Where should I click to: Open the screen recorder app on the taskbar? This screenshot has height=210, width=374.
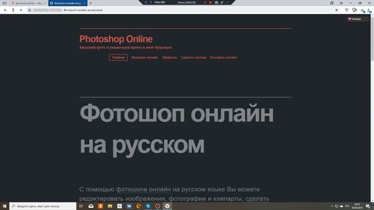[158, 206]
